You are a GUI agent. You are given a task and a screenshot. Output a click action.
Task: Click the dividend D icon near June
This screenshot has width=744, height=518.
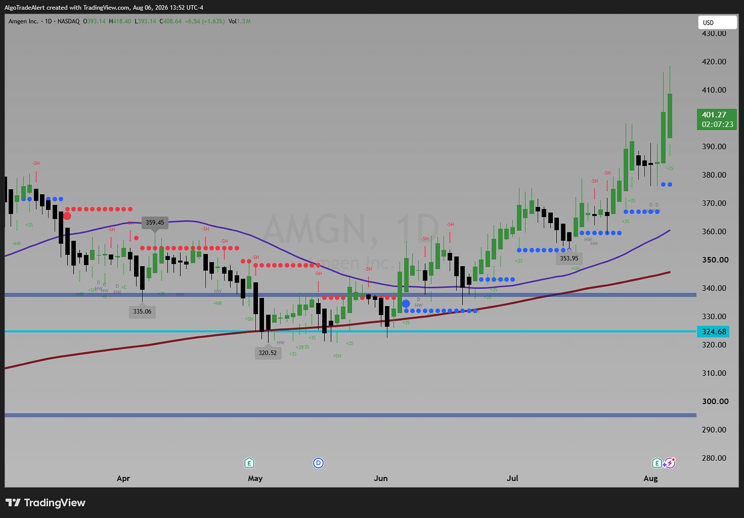click(x=318, y=463)
